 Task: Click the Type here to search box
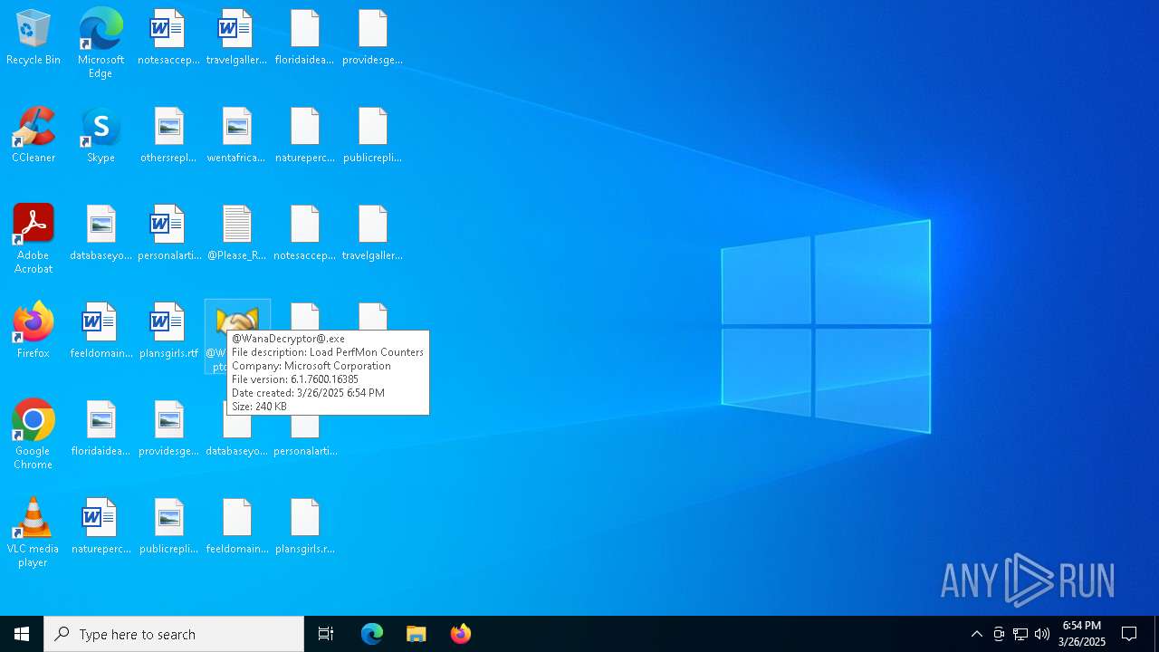(174, 634)
